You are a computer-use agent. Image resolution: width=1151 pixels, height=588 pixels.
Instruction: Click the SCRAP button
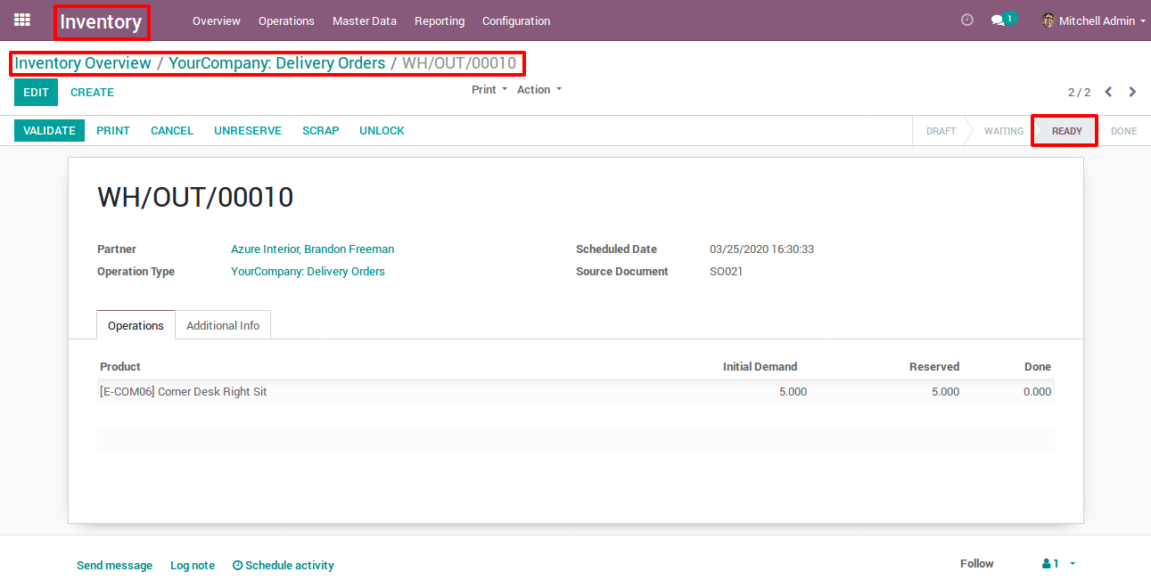(321, 130)
